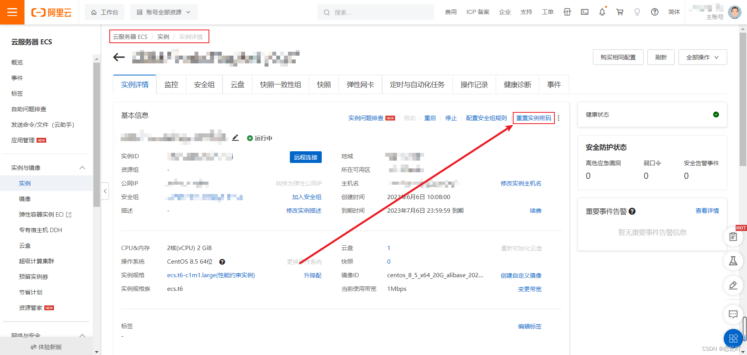This screenshot has height=355, width=747.
Task: Open the clipboard survey floating icon
Action: (x=733, y=236)
